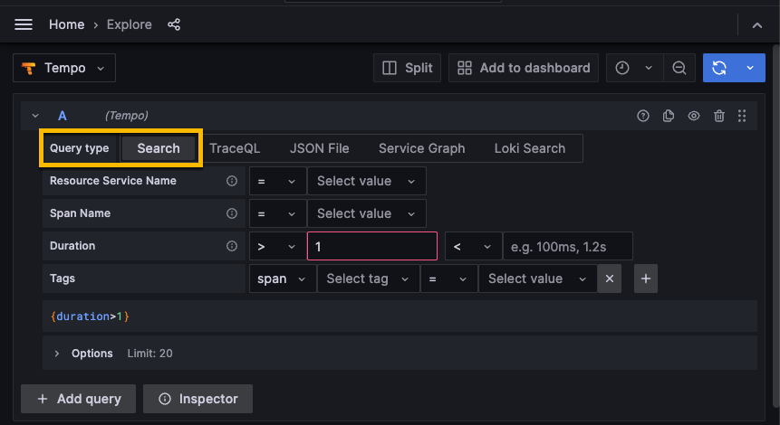Delete query A with trash icon
780x425 pixels.
(x=719, y=116)
